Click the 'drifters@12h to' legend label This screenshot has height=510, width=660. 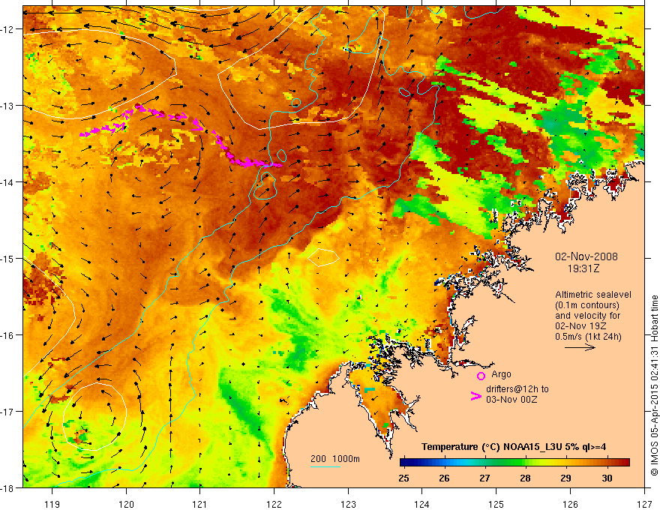point(517,388)
